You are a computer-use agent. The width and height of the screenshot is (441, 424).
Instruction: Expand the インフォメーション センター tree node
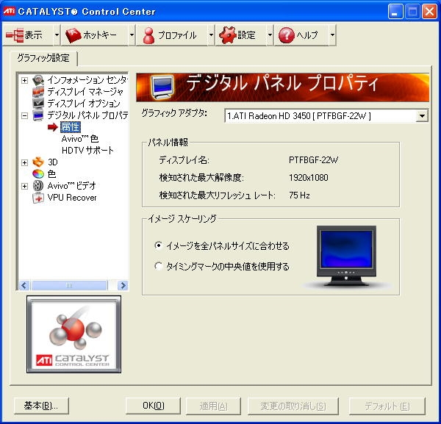[25, 80]
